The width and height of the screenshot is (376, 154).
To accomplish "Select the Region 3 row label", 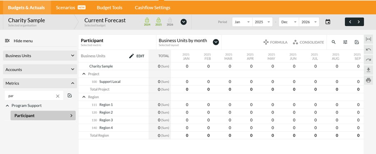I will (106, 120).
